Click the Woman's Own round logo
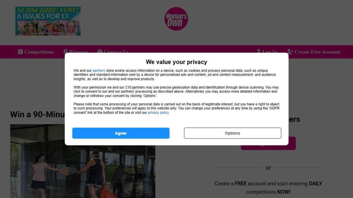The height and width of the screenshot is (198, 353). click(176, 19)
